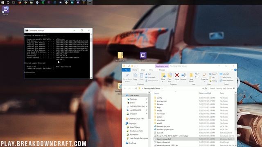Viewport: 262px width, 147px height.
Task: Click Select all in the ribbon
Action: coord(224,74)
